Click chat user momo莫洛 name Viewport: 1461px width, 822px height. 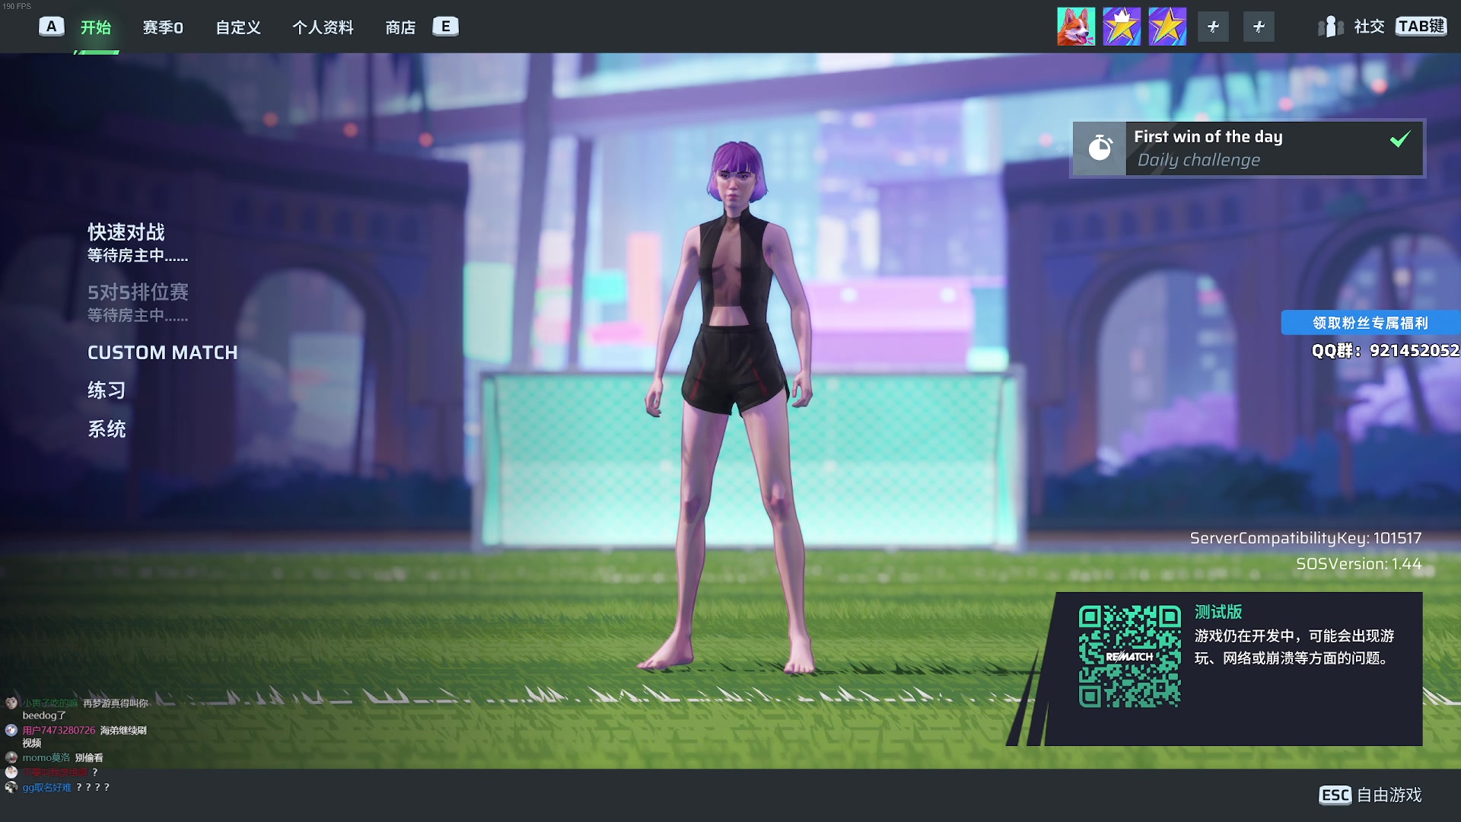pos(46,758)
